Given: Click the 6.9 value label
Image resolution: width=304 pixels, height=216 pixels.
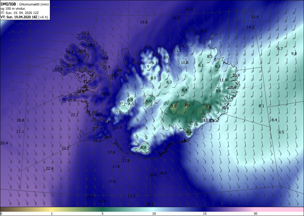Looking at the screenshot, I should click(x=130, y=100).
